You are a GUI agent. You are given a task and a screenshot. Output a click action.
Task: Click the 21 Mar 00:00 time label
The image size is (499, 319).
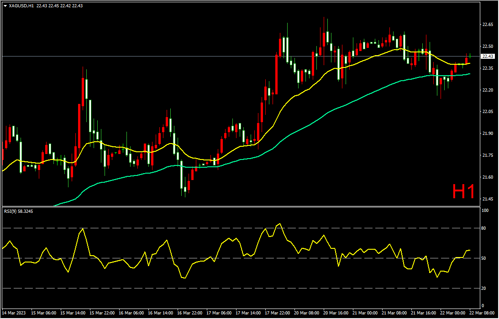point(366,313)
